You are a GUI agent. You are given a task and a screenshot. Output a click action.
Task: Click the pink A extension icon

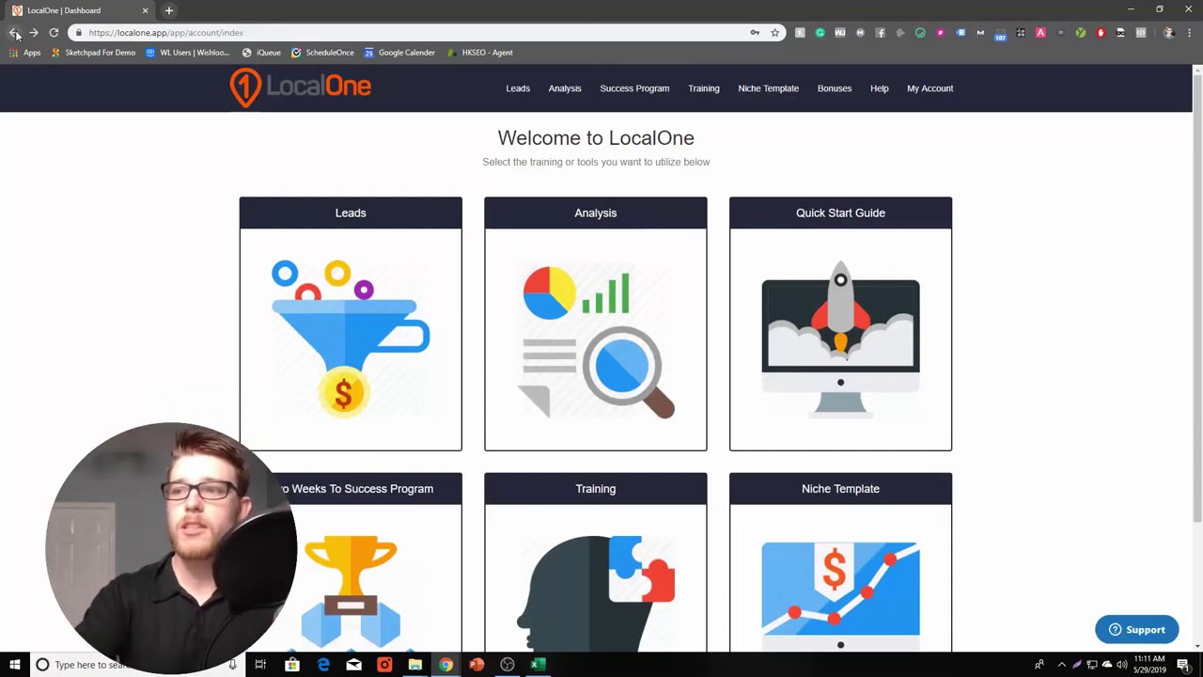[x=1040, y=33]
